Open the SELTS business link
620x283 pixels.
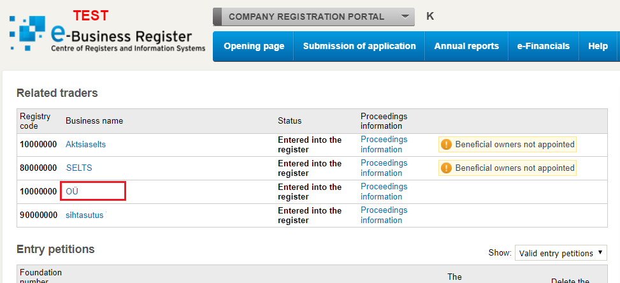[79, 168]
